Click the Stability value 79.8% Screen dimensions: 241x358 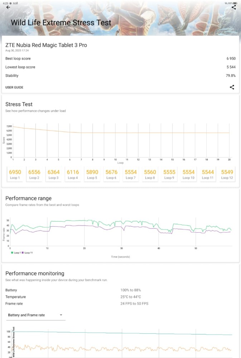tap(231, 76)
